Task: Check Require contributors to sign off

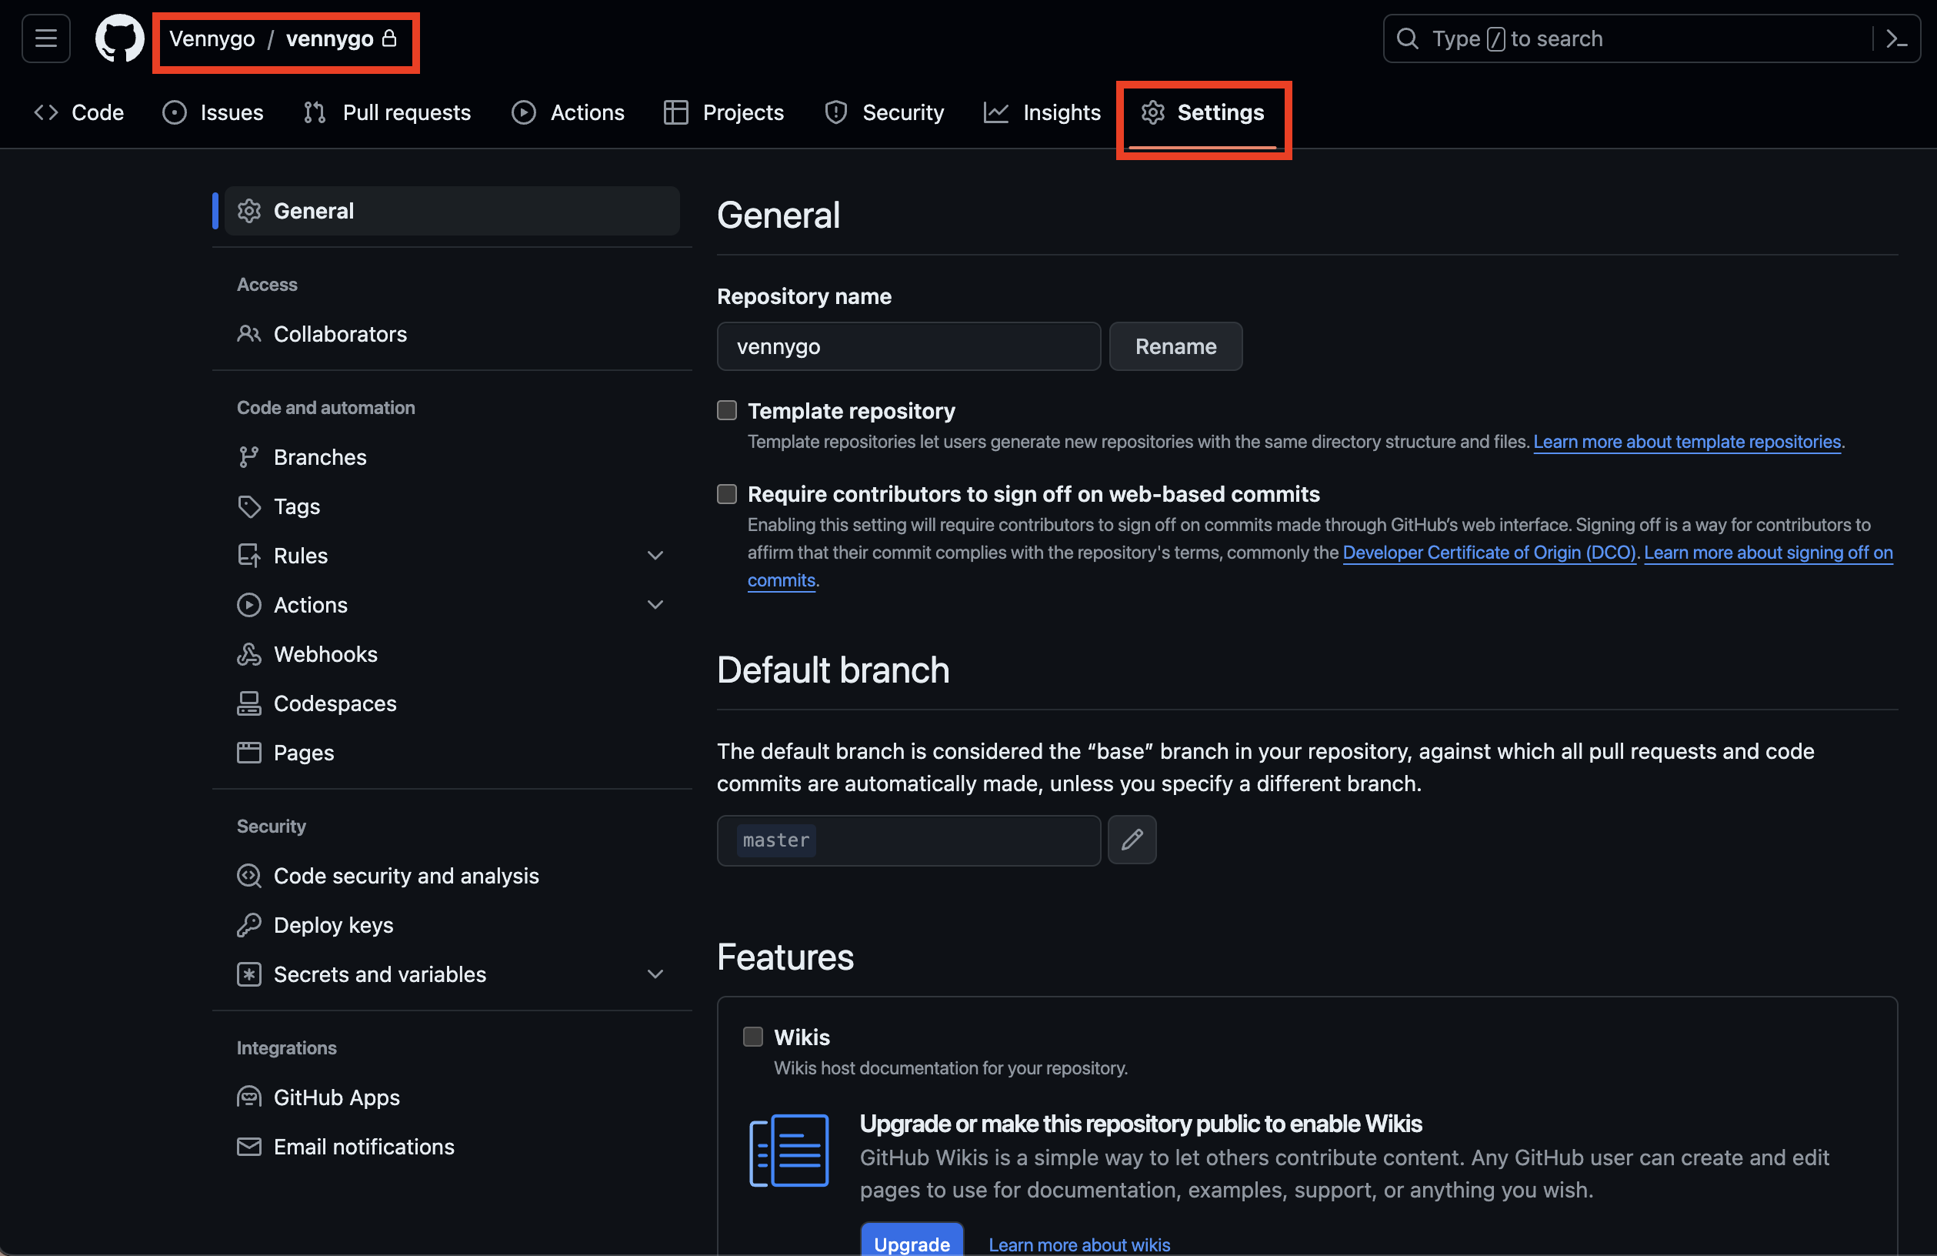Action: coord(727,494)
